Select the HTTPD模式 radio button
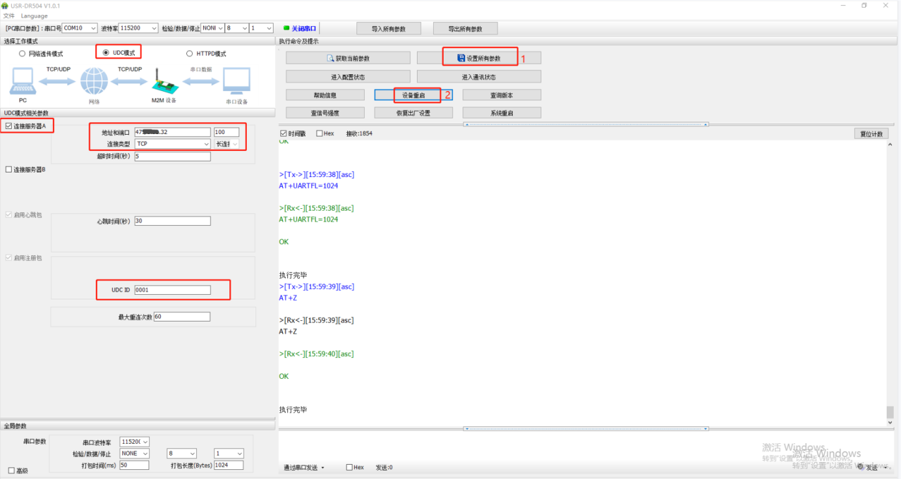The image size is (901, 479). 190,54
